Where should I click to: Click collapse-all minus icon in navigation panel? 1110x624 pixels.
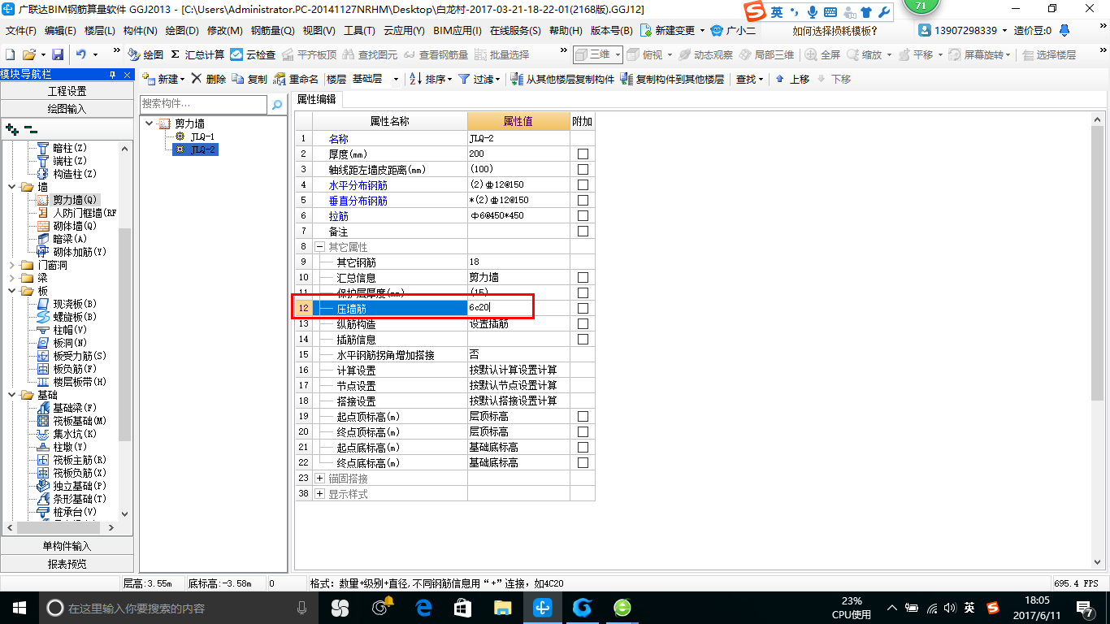(x=30, y=128)
